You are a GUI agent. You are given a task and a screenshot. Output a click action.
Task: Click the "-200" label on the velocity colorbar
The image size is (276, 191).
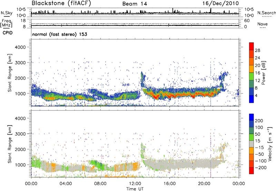click(260, 168)
